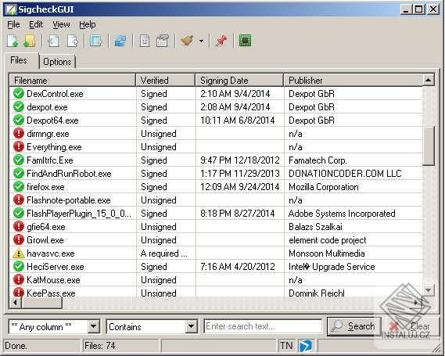Viewport: 445px width, 356px height.
Task: Click the '7:16 AM 4/20/2012' signing date
Action: 238,267
